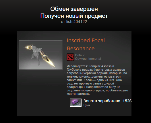
Task: Click the last description line жертв насквозь
Action: click(x=78, y=94)
